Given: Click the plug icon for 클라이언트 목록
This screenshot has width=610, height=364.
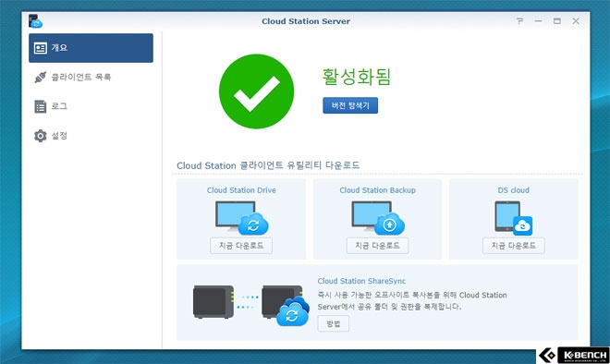Looking at the screenshot, I should point(41,77).
